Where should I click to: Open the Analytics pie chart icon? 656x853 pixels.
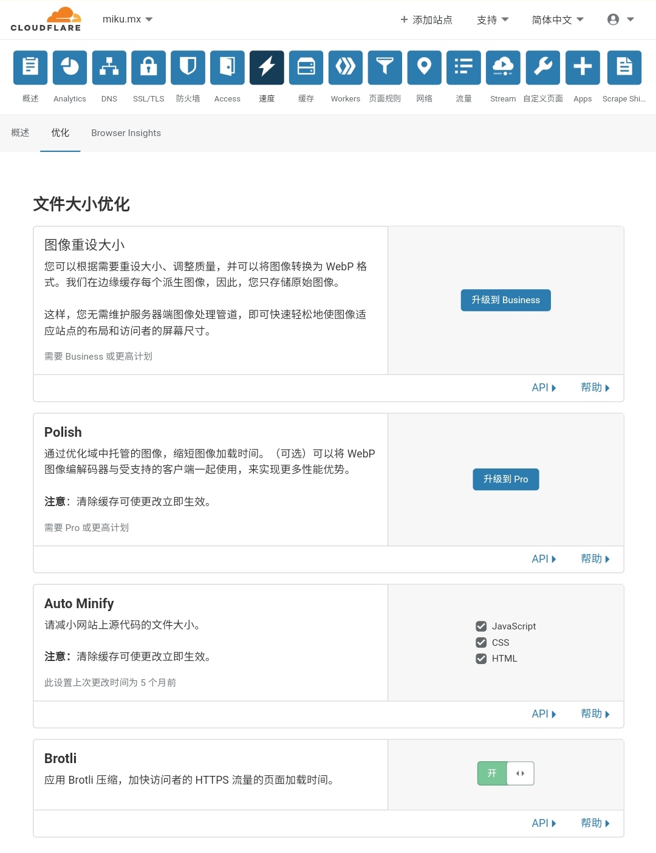coord(70,67)
